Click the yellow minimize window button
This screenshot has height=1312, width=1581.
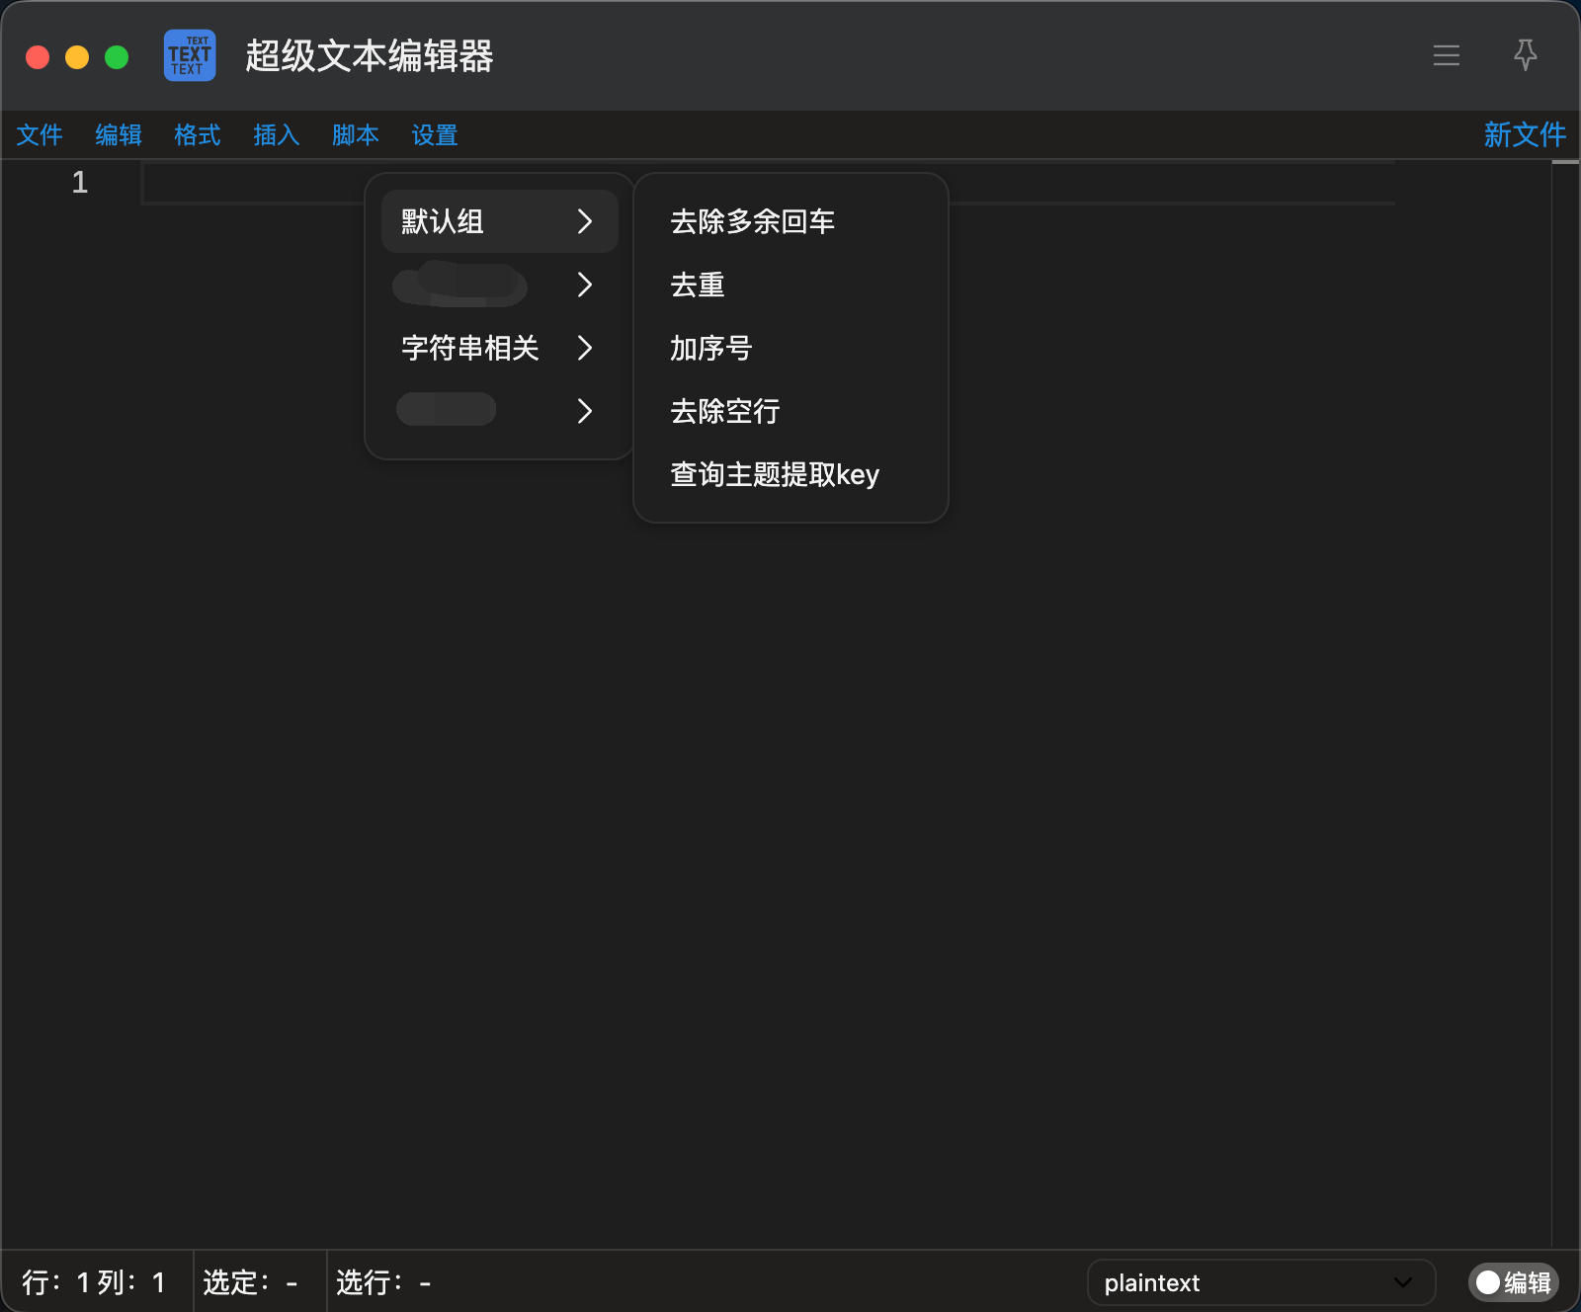coord(77,57)
